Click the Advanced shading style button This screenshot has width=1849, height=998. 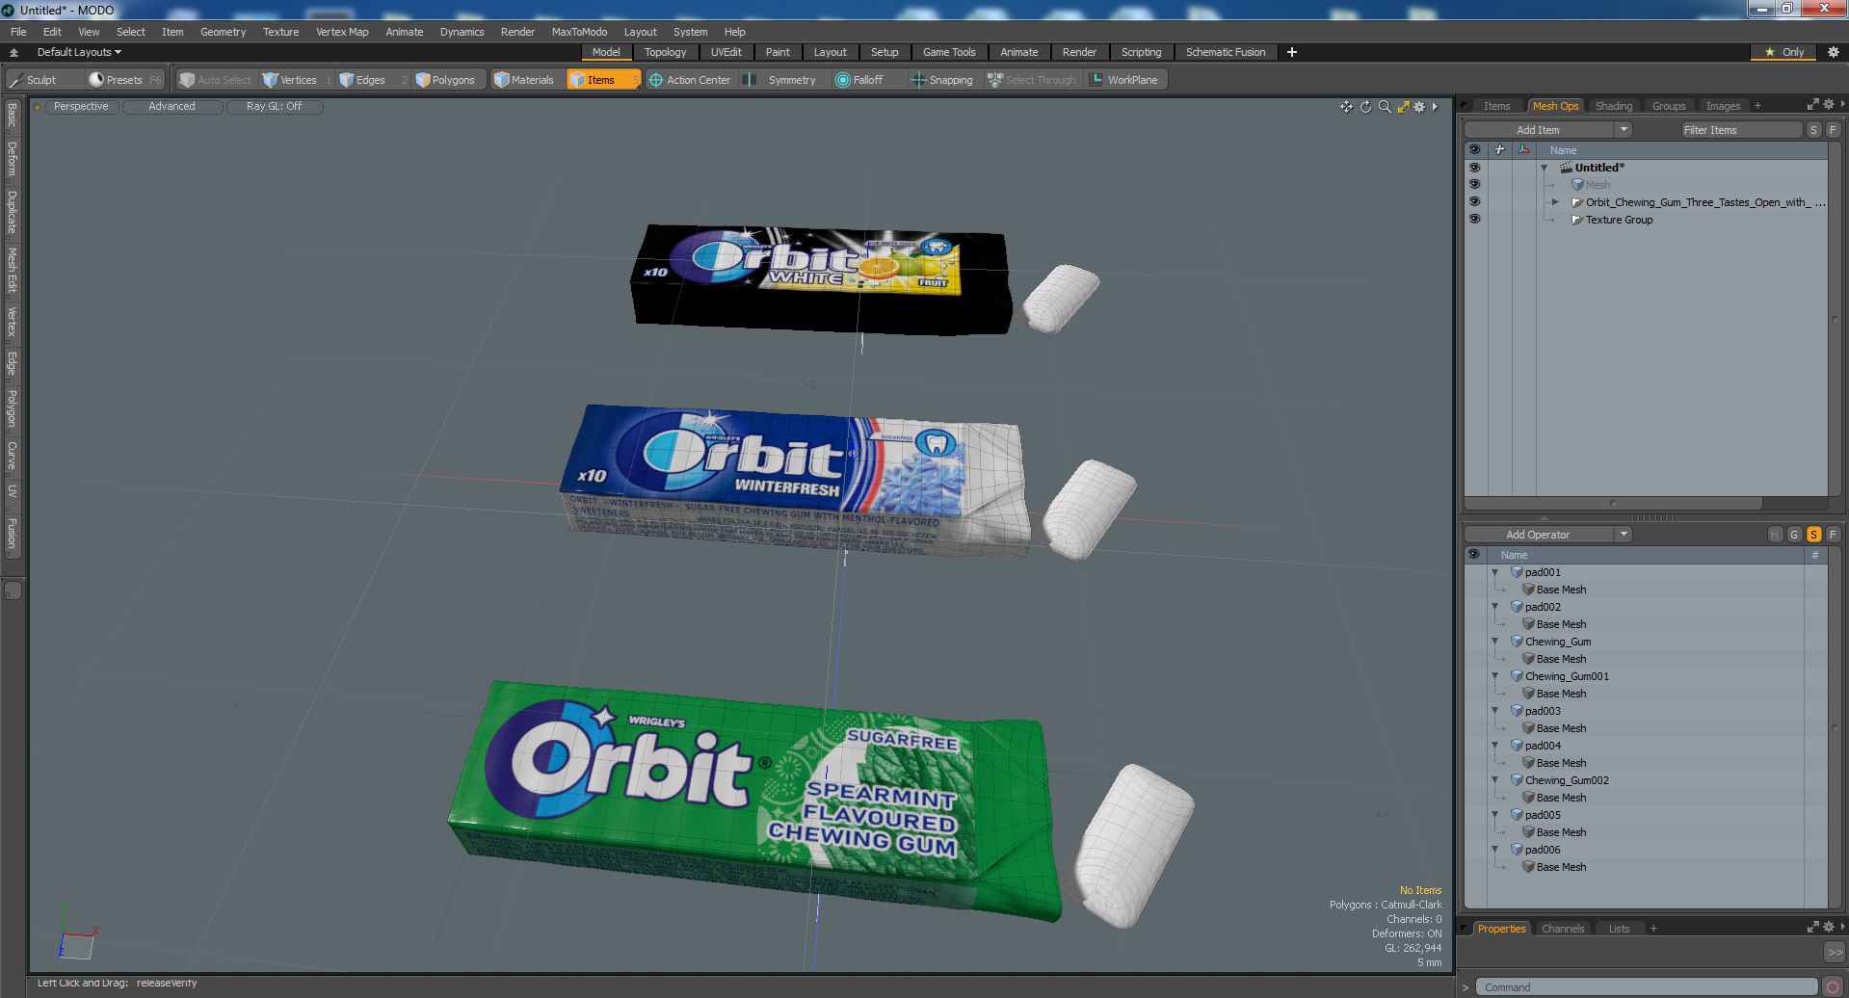[x=172, y=107]
